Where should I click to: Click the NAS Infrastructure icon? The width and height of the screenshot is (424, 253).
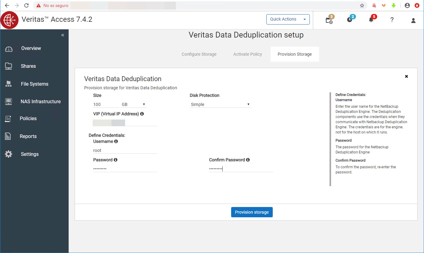coord(9,101)
